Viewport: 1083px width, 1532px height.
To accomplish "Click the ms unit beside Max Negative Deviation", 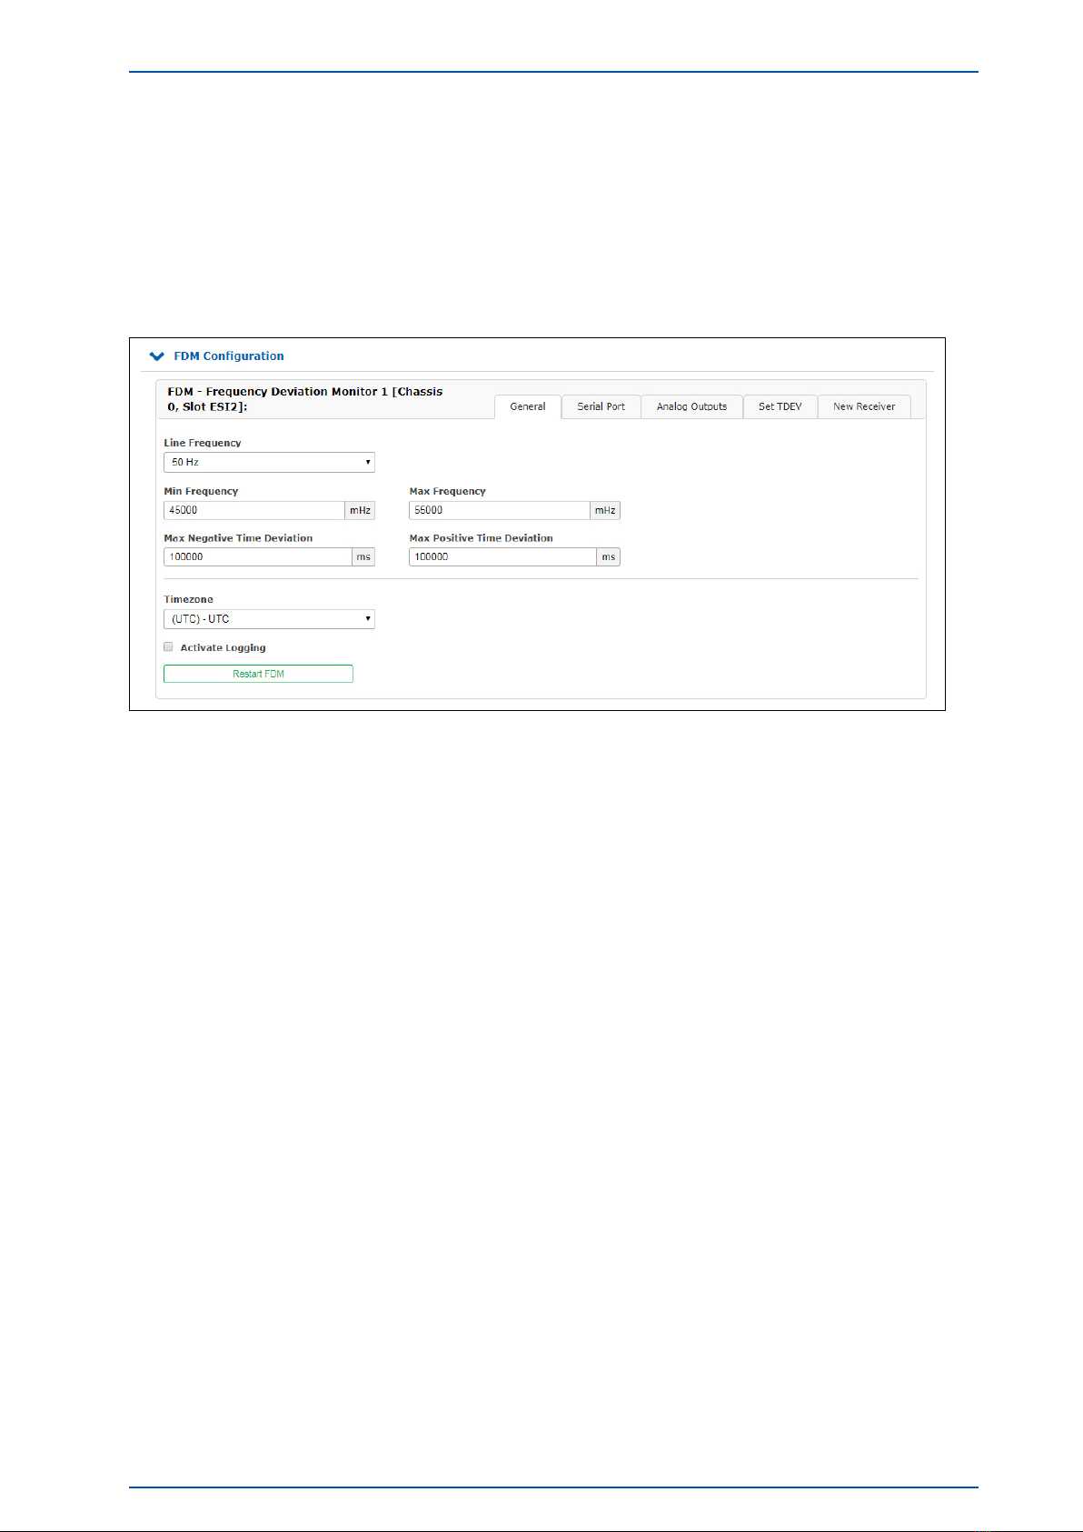I will (363, 556).
